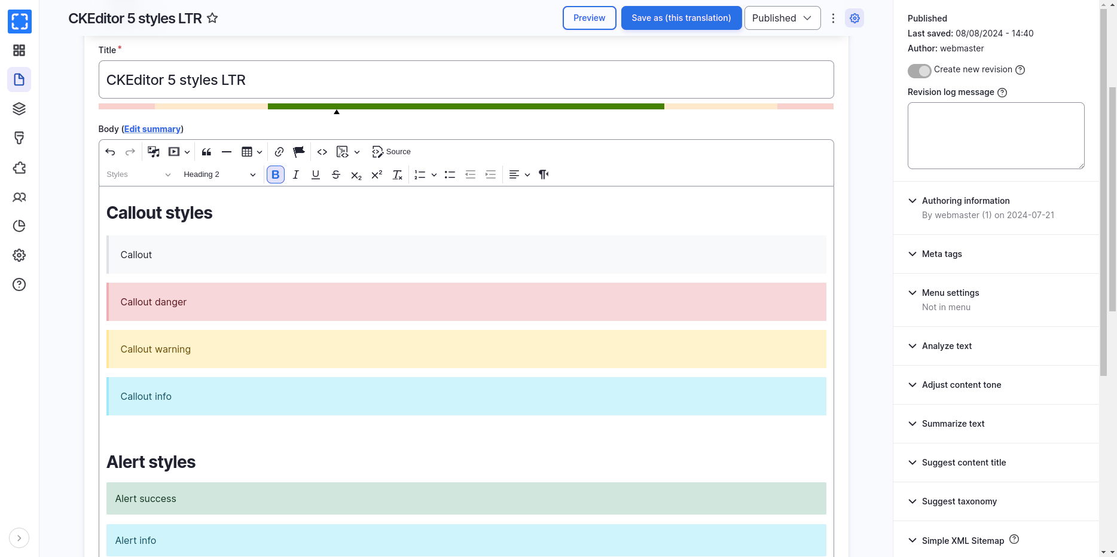Screen dimensions: 1117x557
Task: Star the page as a favorite
Action: click(x=212, y=18)
